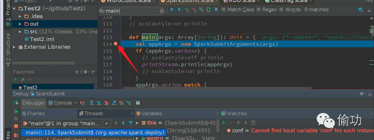Clear the search text field

pyautogui.click(x=162, y=11)
